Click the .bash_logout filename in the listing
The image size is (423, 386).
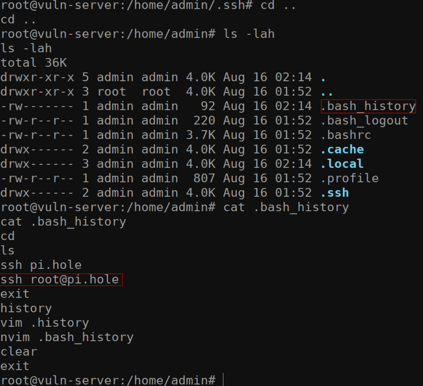point(364,120)
